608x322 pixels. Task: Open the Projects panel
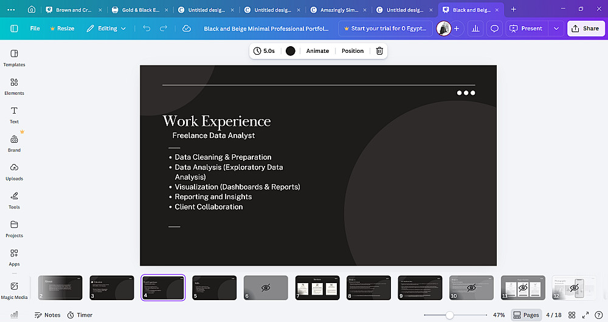pos(15,229)
